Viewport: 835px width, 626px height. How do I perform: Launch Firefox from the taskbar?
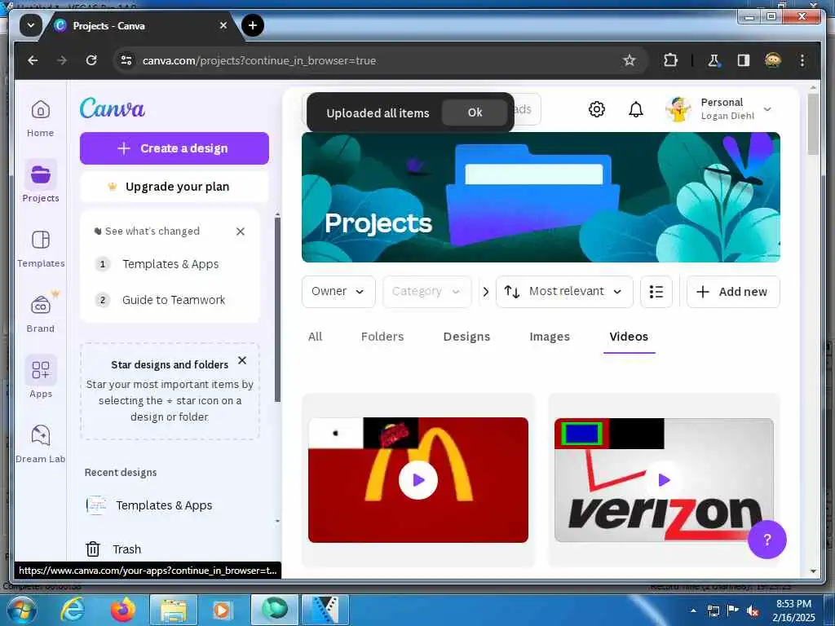click(122, 610)
